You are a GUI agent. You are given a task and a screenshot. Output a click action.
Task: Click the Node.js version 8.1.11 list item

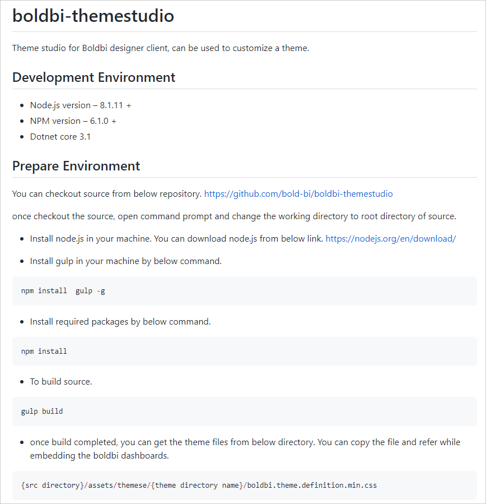[81, 105]
